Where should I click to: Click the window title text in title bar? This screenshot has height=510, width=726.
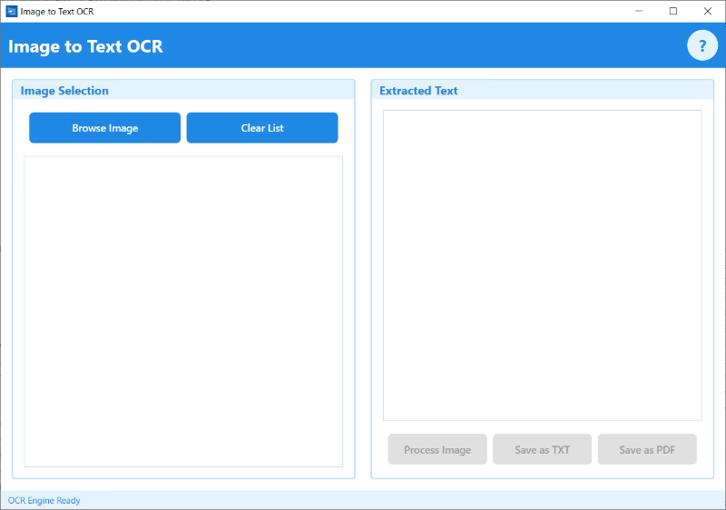click(57, 11)
